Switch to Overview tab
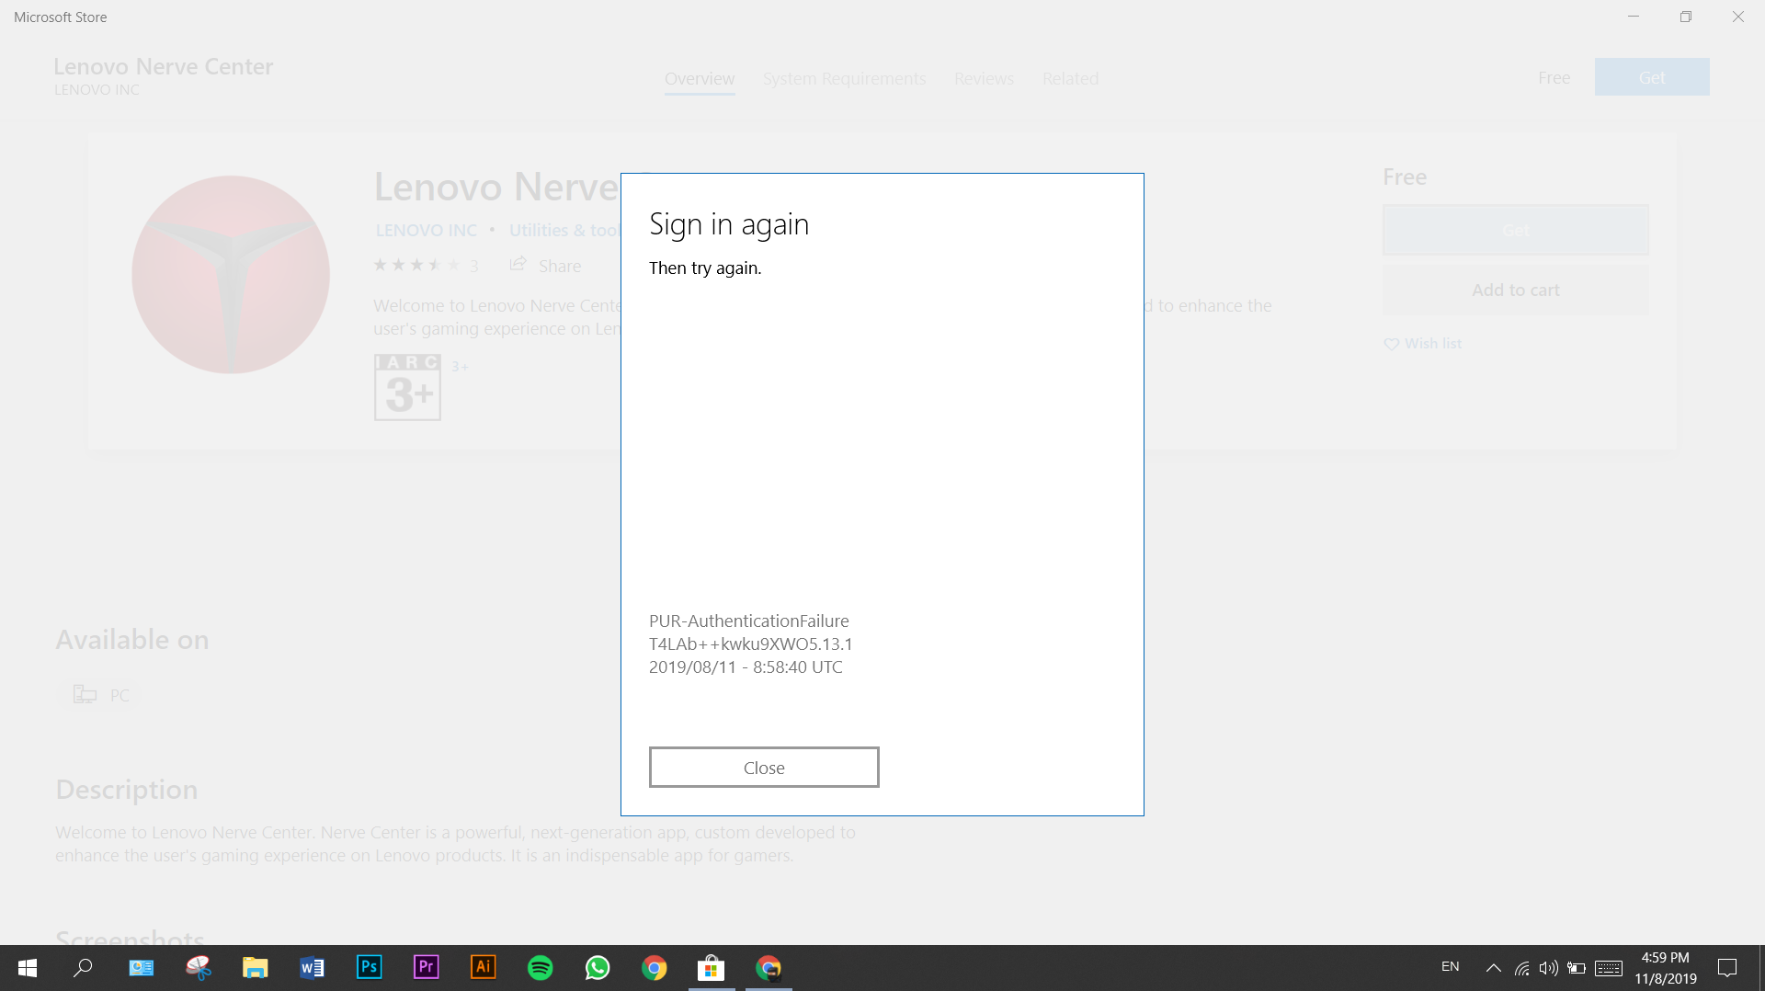 pyautogui.click(x=700, y=79)
